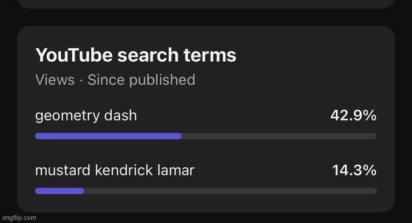This screenshot has height=223, width=412.
Task: Click the word 'dash' in the first term
Action: coord(120,116)
